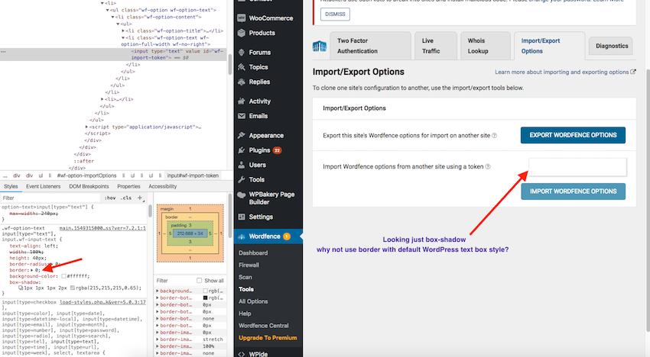This screenshot has height=357, width=650.
Task: Toggle the :hov element state button
Action: click(x=110, y=198)
